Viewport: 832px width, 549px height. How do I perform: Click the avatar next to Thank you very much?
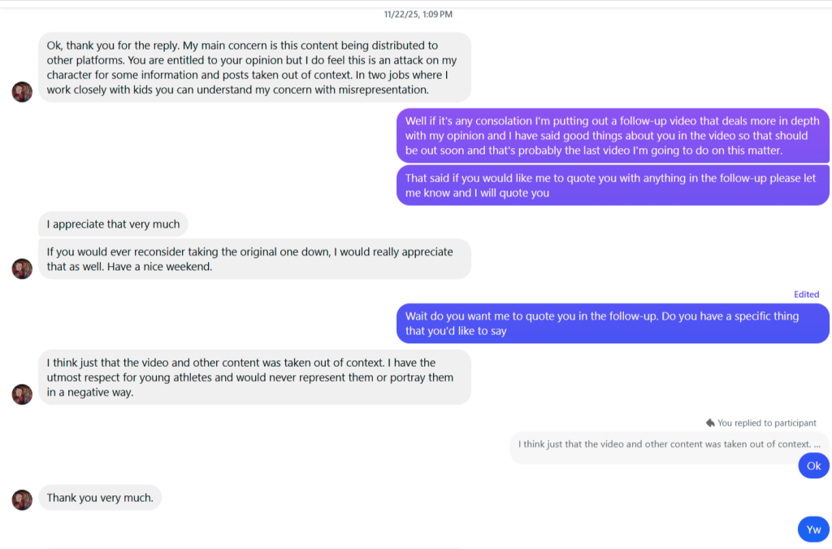[22, 499]
